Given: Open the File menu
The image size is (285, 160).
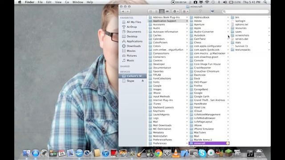Looking at the screenshot, I should (40, 2).
